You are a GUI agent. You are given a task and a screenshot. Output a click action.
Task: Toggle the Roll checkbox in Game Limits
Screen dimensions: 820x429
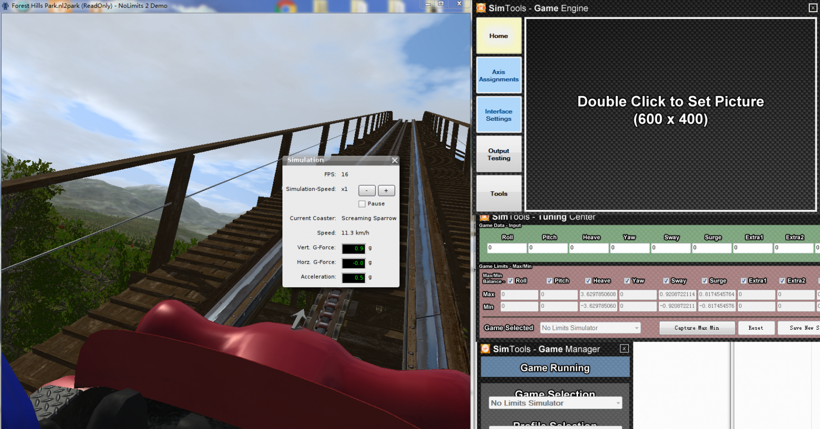coord(510,281)
